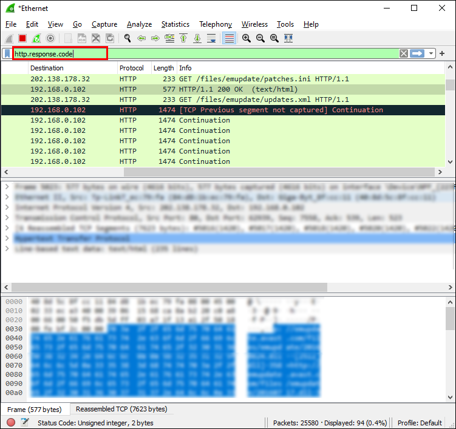
Task: Sort by the Length column header
Action: (x=164, y=68)
